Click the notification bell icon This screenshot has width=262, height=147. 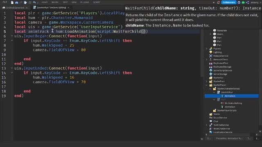click(218, 2)
